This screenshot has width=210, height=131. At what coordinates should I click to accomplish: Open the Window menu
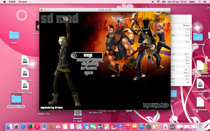23,2
